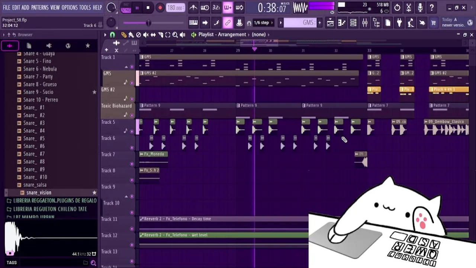Select the playlist paint brush tool
The image size is (476, 268).
131,35
